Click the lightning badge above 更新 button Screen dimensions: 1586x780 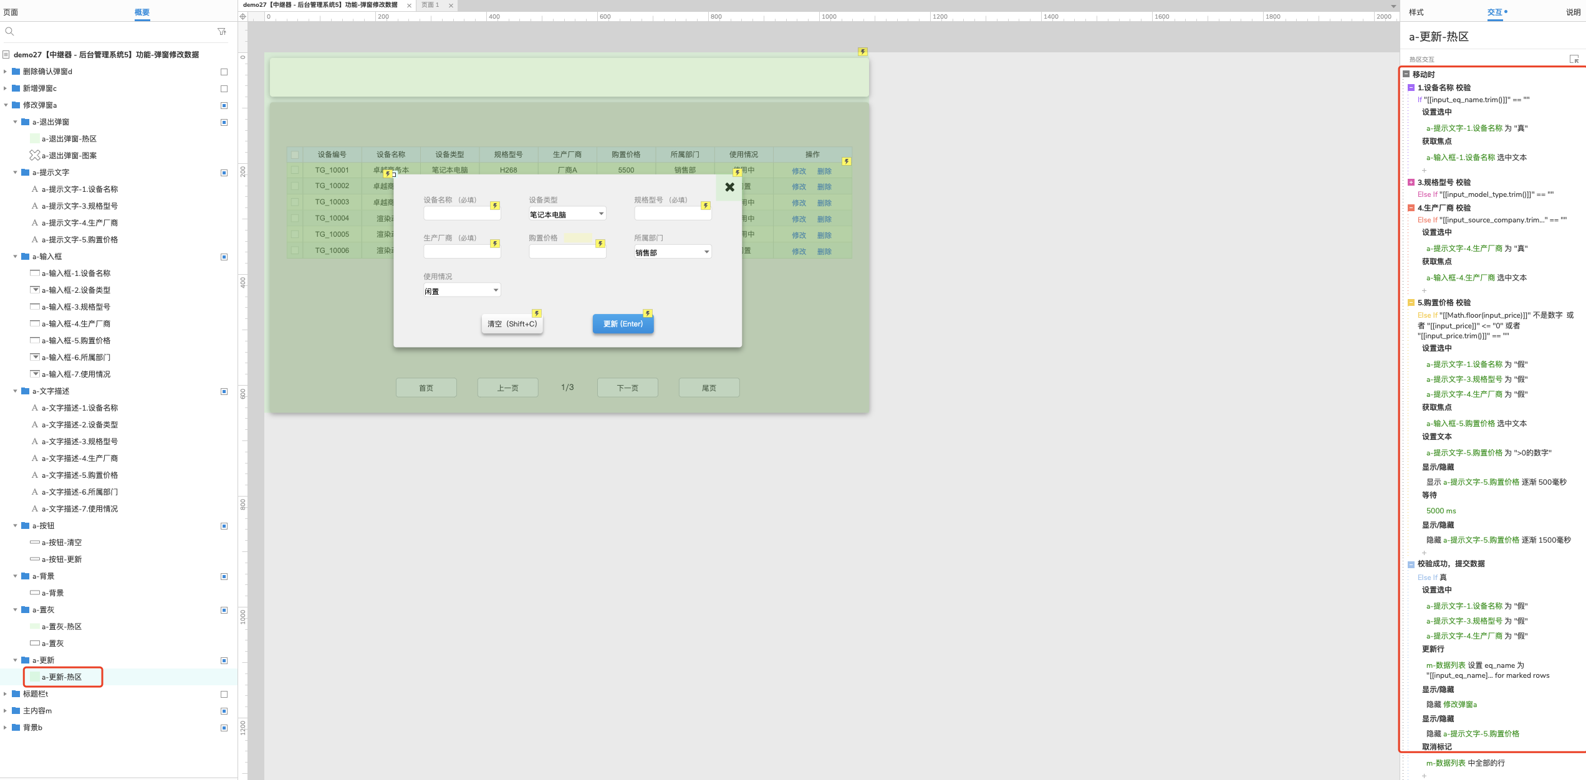(x=648, y=313)
